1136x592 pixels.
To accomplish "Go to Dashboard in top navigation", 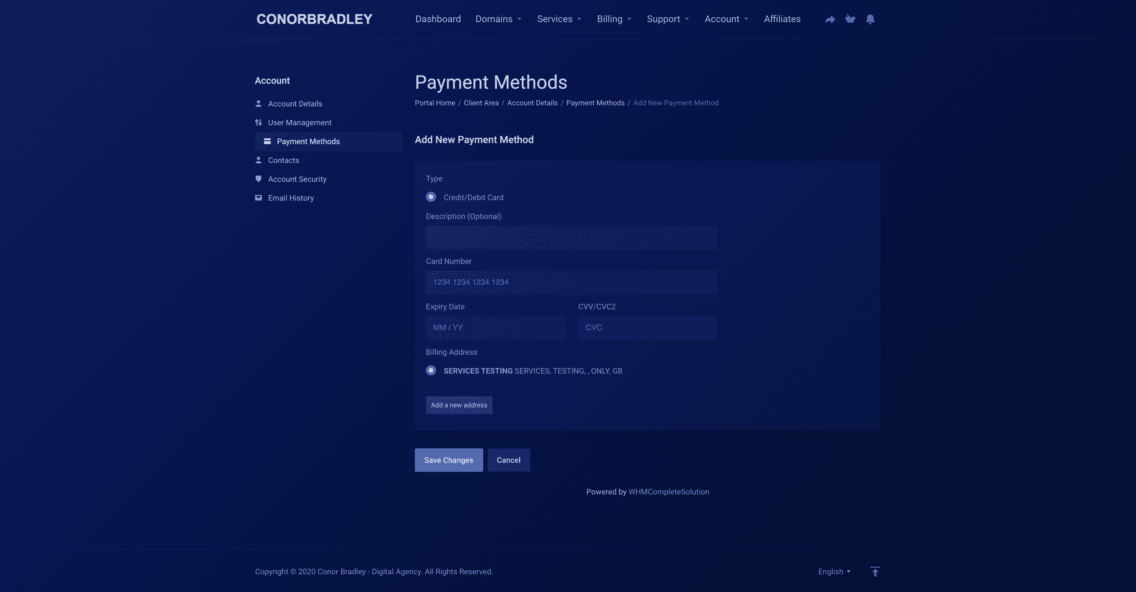I will point(438,19).
